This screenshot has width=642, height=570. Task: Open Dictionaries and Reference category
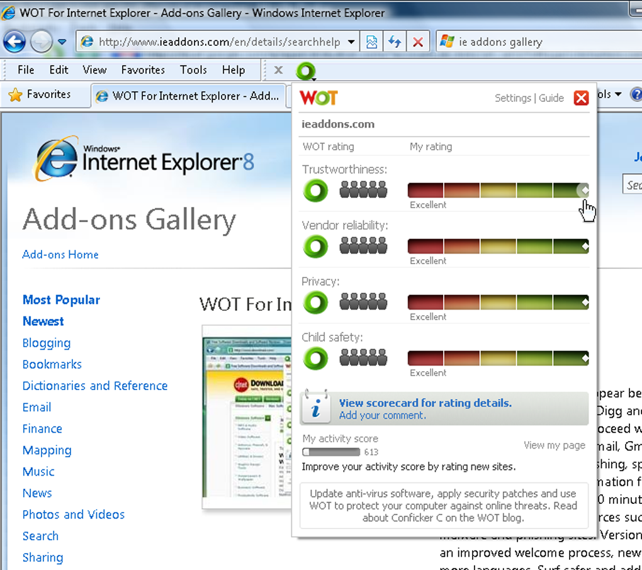(x=95, y=386)
